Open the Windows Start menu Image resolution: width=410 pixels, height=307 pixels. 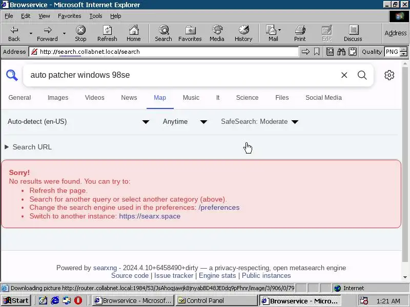pos(16,301)
